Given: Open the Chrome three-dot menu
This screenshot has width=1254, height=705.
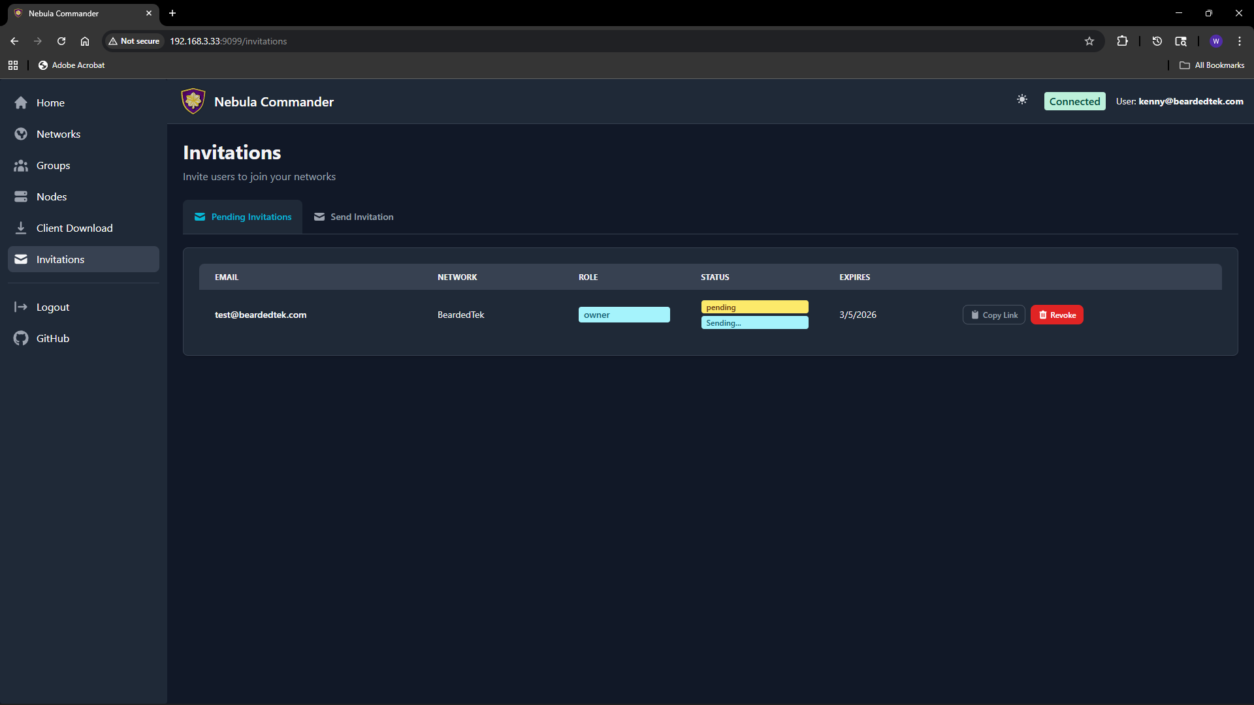Looking at the screenshot, I should 1240,41.
